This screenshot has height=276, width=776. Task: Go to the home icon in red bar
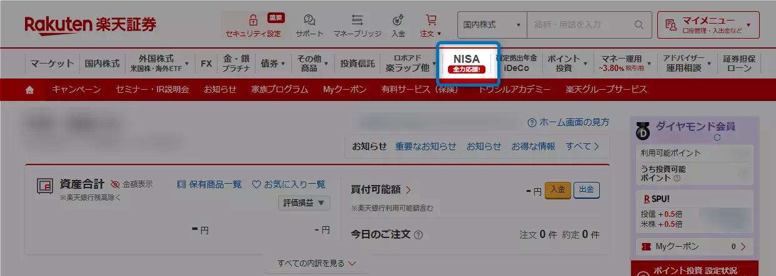(x=29, y=90)
